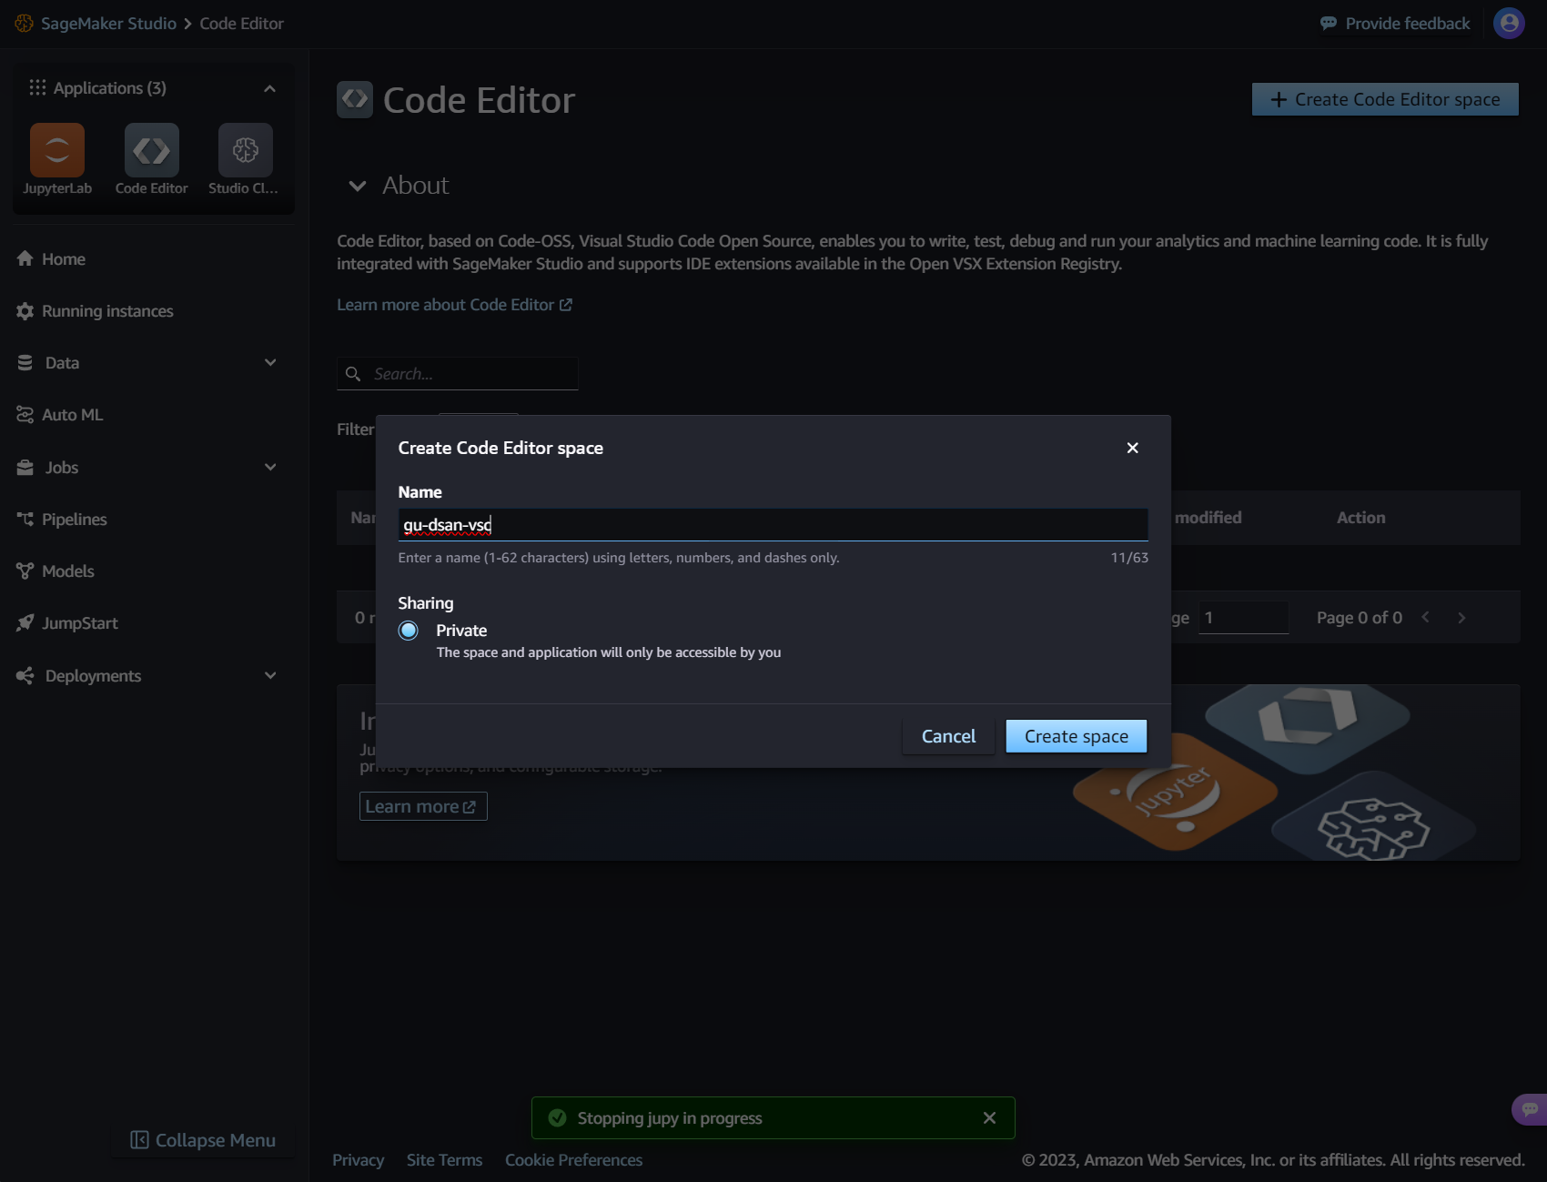The height and width of the screenshot is (1182, 1547).
Task: Click the Code Editor breadcrumb text
Action: [241, 24]
